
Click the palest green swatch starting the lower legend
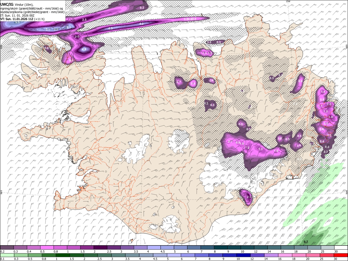7,255
